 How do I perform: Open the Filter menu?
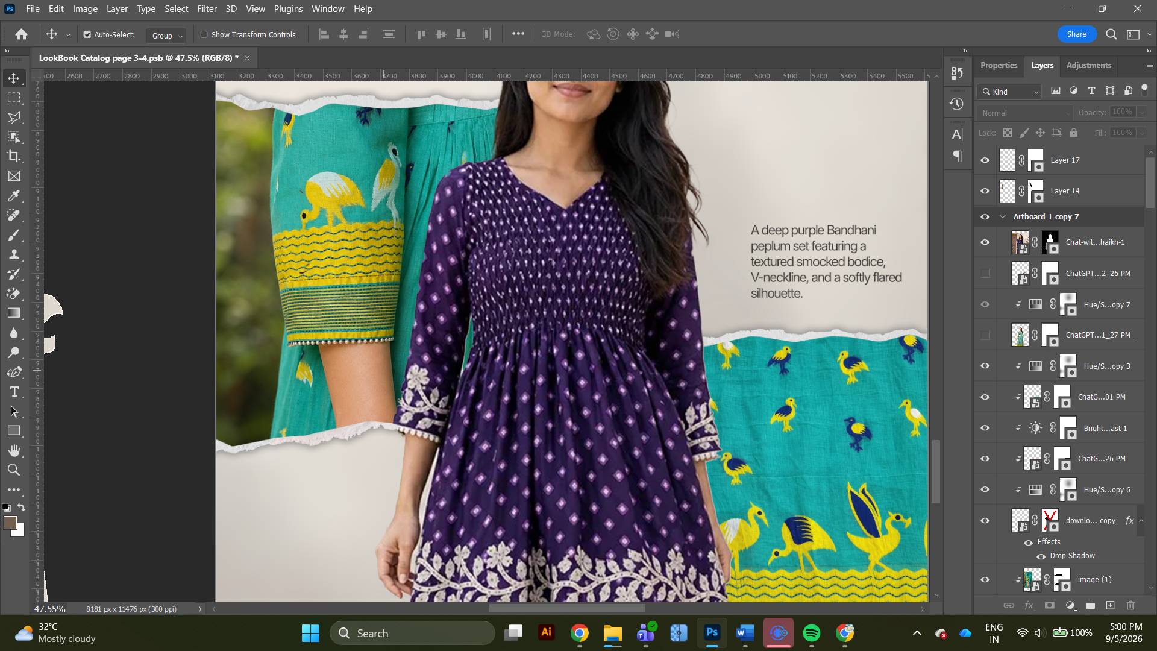point(207,9)
